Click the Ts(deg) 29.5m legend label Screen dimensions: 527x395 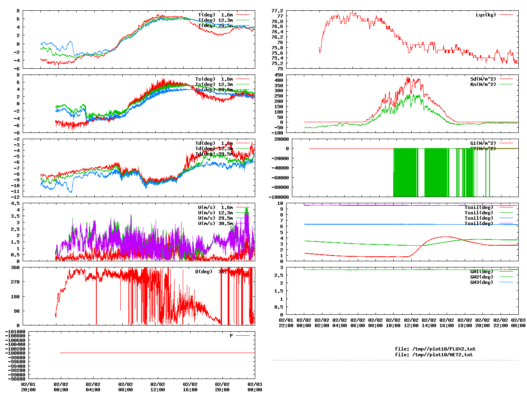[214, 90]
